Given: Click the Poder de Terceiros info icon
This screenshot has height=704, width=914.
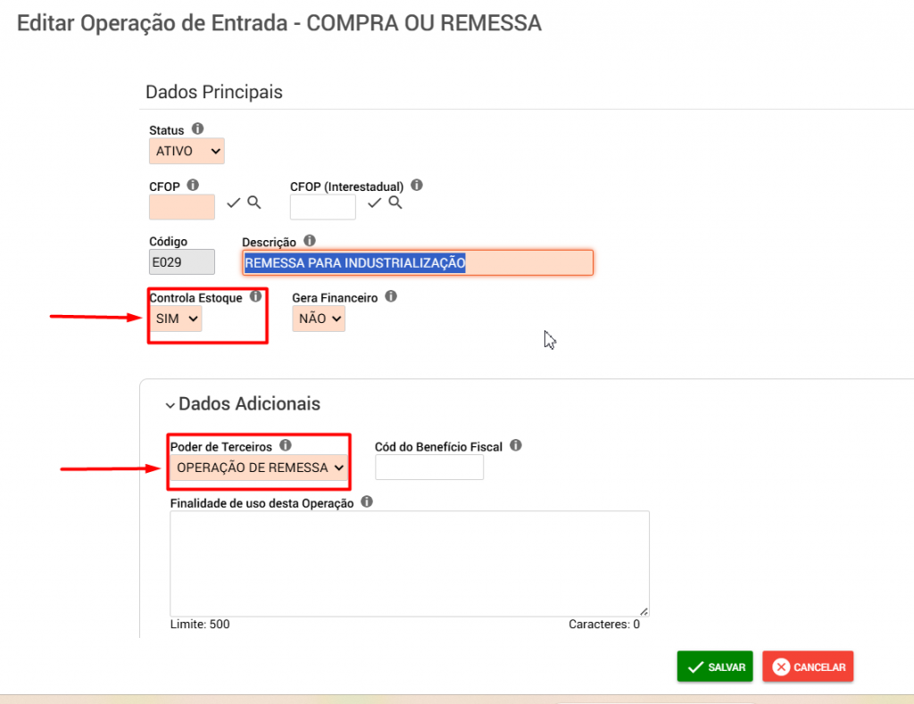Looking at the screenshot, I should click(285, 445).
